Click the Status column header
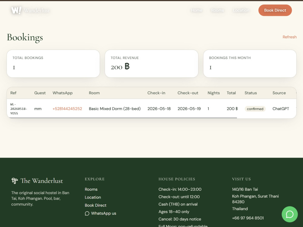This screenshot has width=303, height=227. (x=251, y=93)
